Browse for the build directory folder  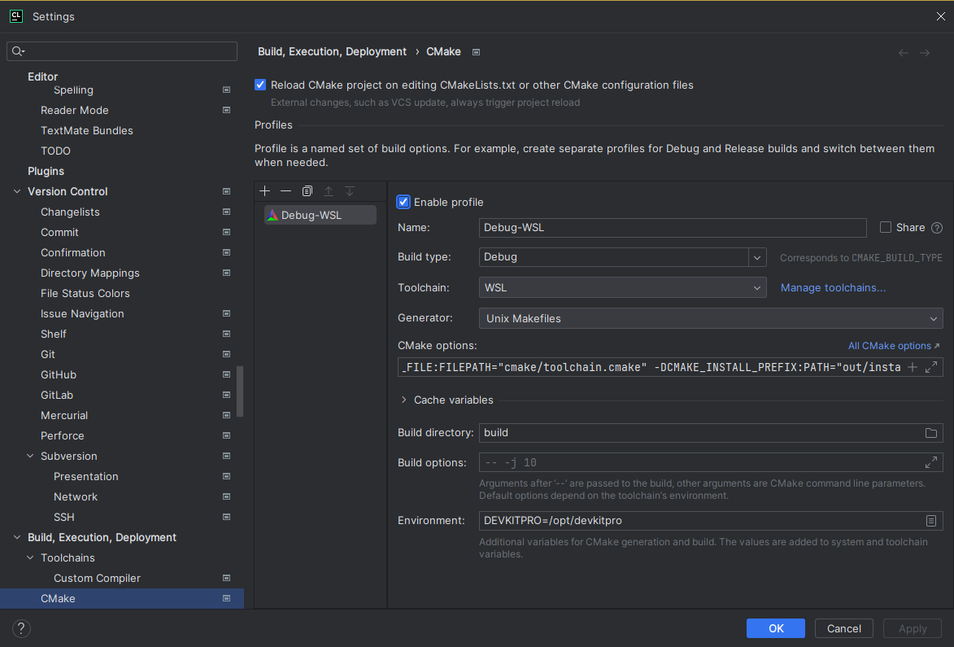pyautogui.click(x=931, y=433)
